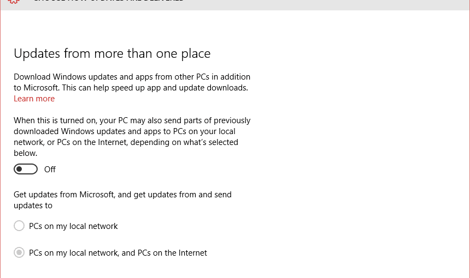The width and height of the screenshot is (470, 278).
Task: Click the 'Updates from more than one place' heading
Action: 112,53
